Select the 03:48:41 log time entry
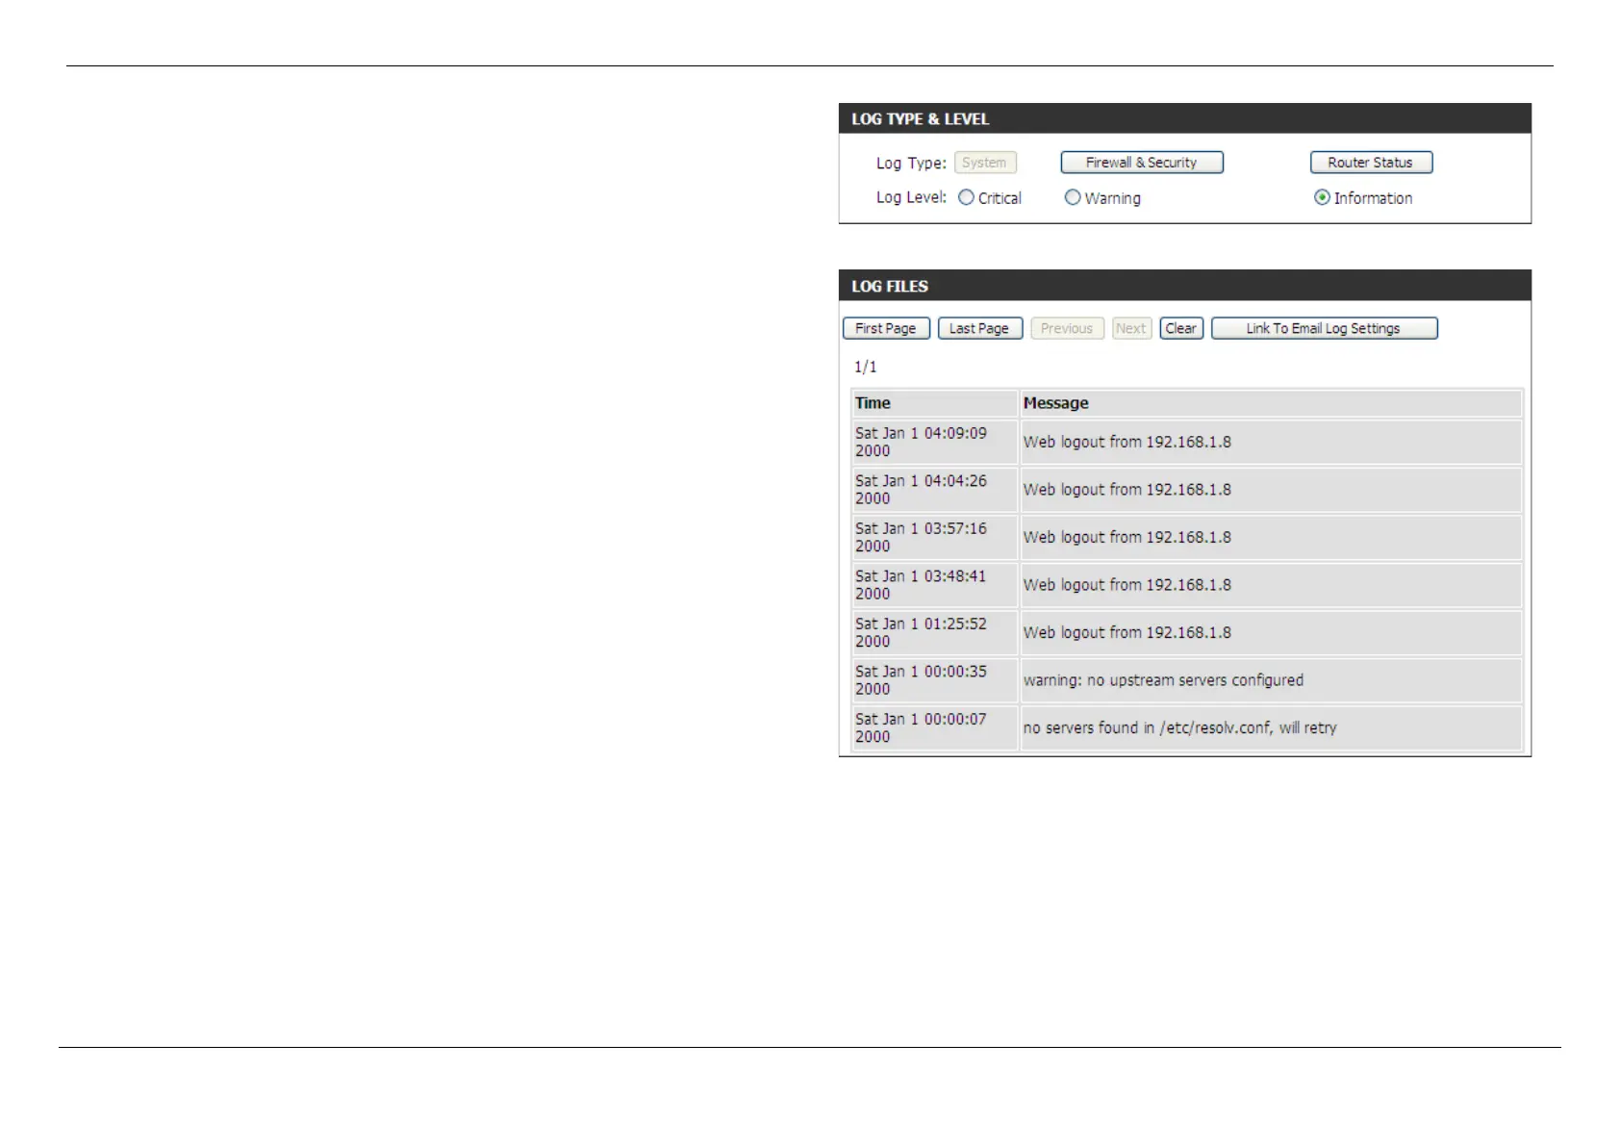Screen dimensions: 1620x1146 click(x=934, y=585)
